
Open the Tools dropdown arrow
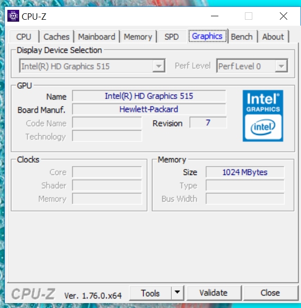pos(177,293)
